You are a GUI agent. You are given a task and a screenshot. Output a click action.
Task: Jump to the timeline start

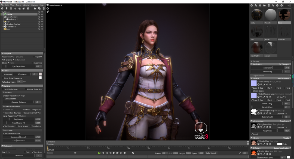click(103, 153)
